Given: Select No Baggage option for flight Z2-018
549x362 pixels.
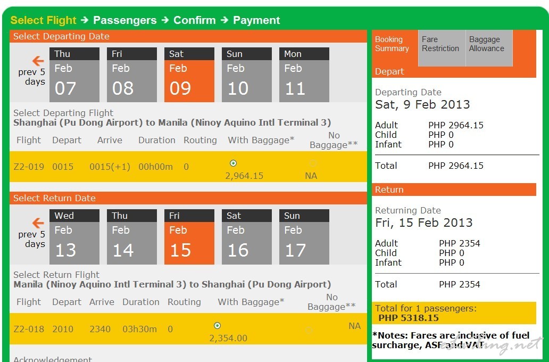Looking at the screenshot, I should (x=309, y=330).
